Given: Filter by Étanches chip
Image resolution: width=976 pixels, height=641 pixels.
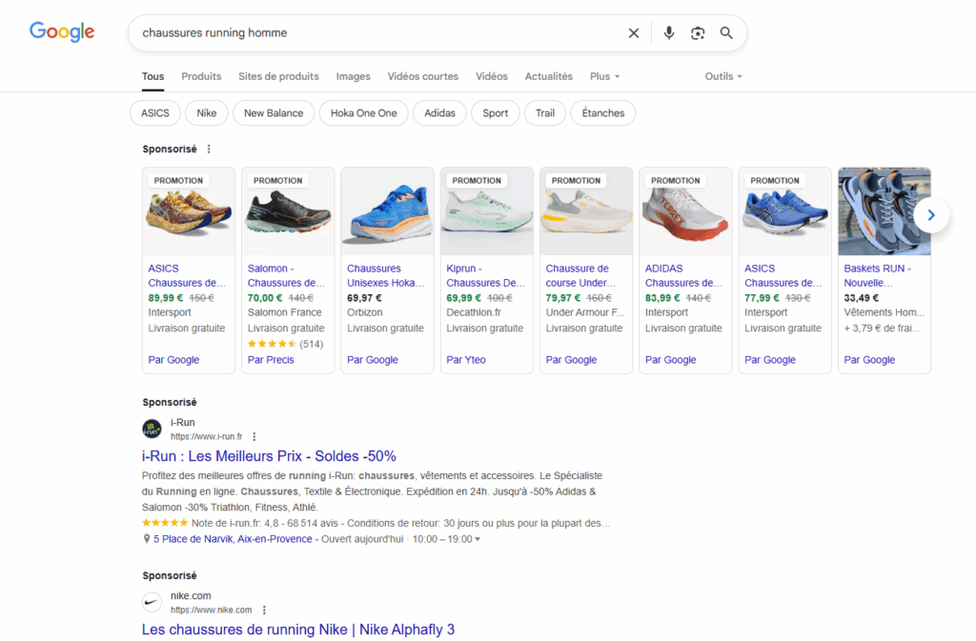Looking at the screenshot, I should (603, 113).
